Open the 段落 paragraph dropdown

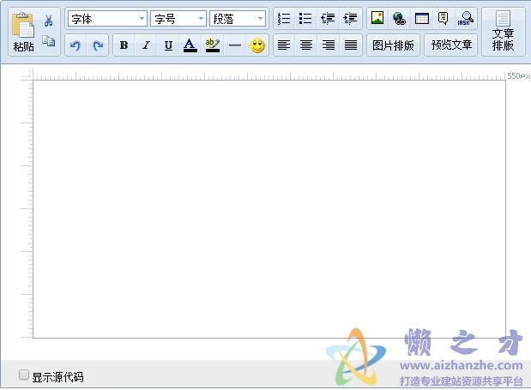coord(238,19)
